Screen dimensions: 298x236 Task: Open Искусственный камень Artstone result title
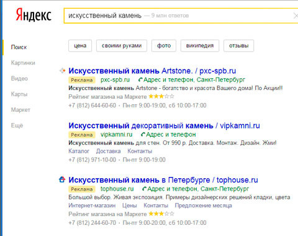(152, 71)
